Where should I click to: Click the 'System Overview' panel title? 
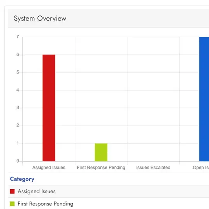pos(40,19)
